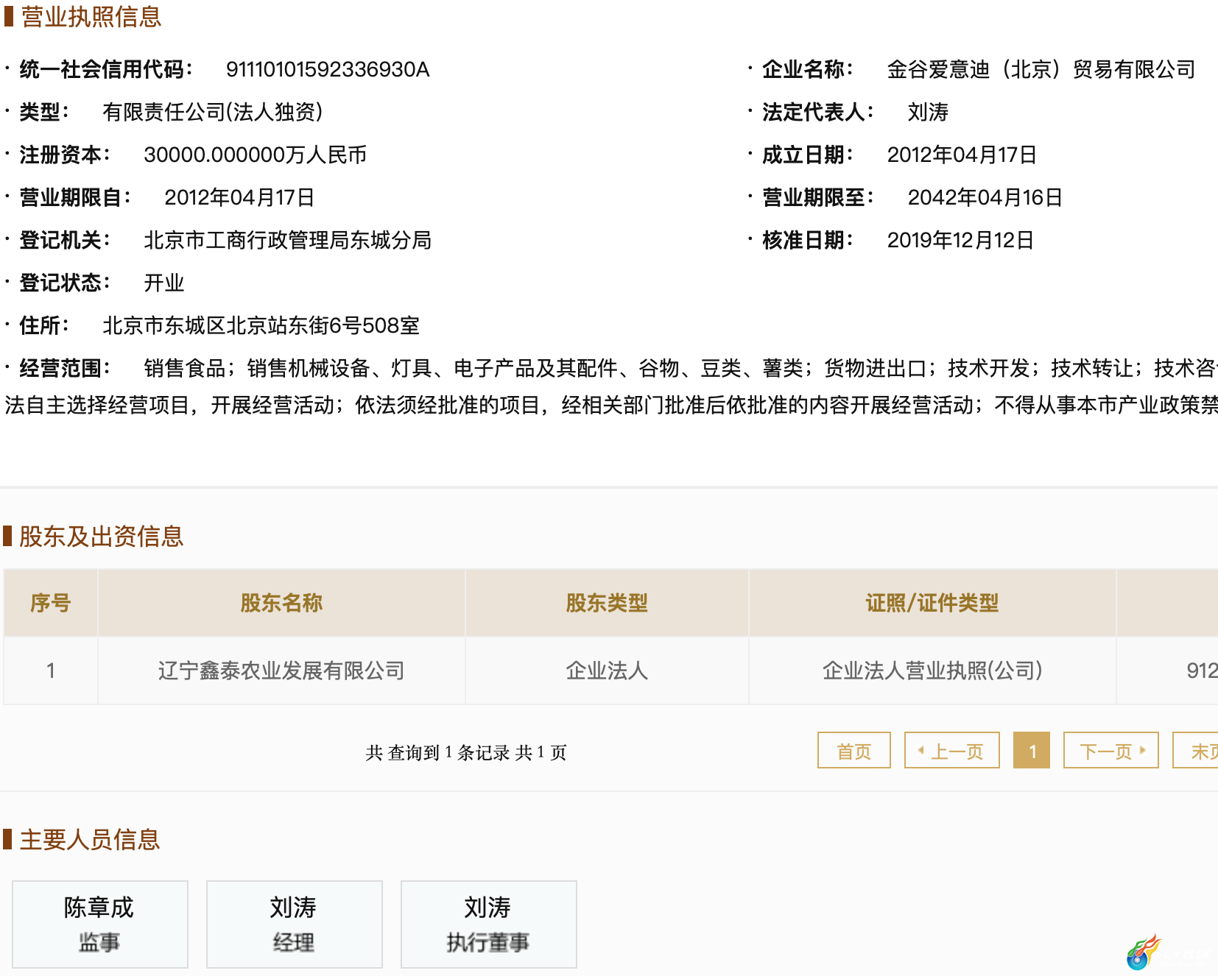Image resolution: width=1218 pixels, height=976 pixels.
Task: Click company name 金谷爱意迪（北京）贸易有限公司
Action: click(1041, 69)
